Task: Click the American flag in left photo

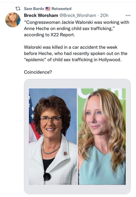Action: [x=34, y=121]
